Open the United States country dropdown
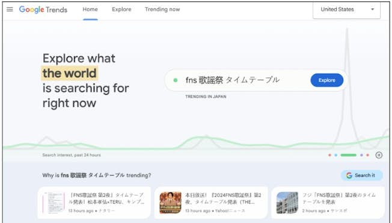 click(x=346, y=10)
